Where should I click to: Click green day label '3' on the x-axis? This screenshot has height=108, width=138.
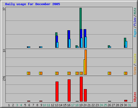click(17, 105)
